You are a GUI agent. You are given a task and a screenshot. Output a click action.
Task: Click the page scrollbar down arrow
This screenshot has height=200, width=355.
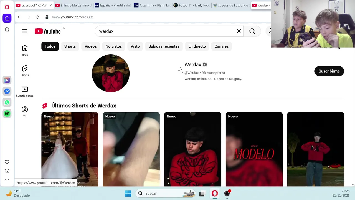pyautogui.click(x=353, y=184)
